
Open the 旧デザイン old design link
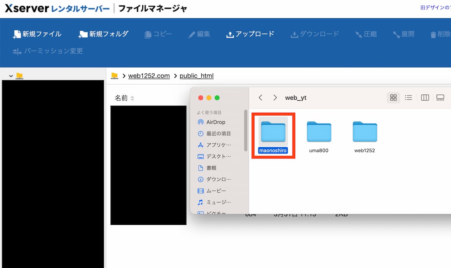435,7
